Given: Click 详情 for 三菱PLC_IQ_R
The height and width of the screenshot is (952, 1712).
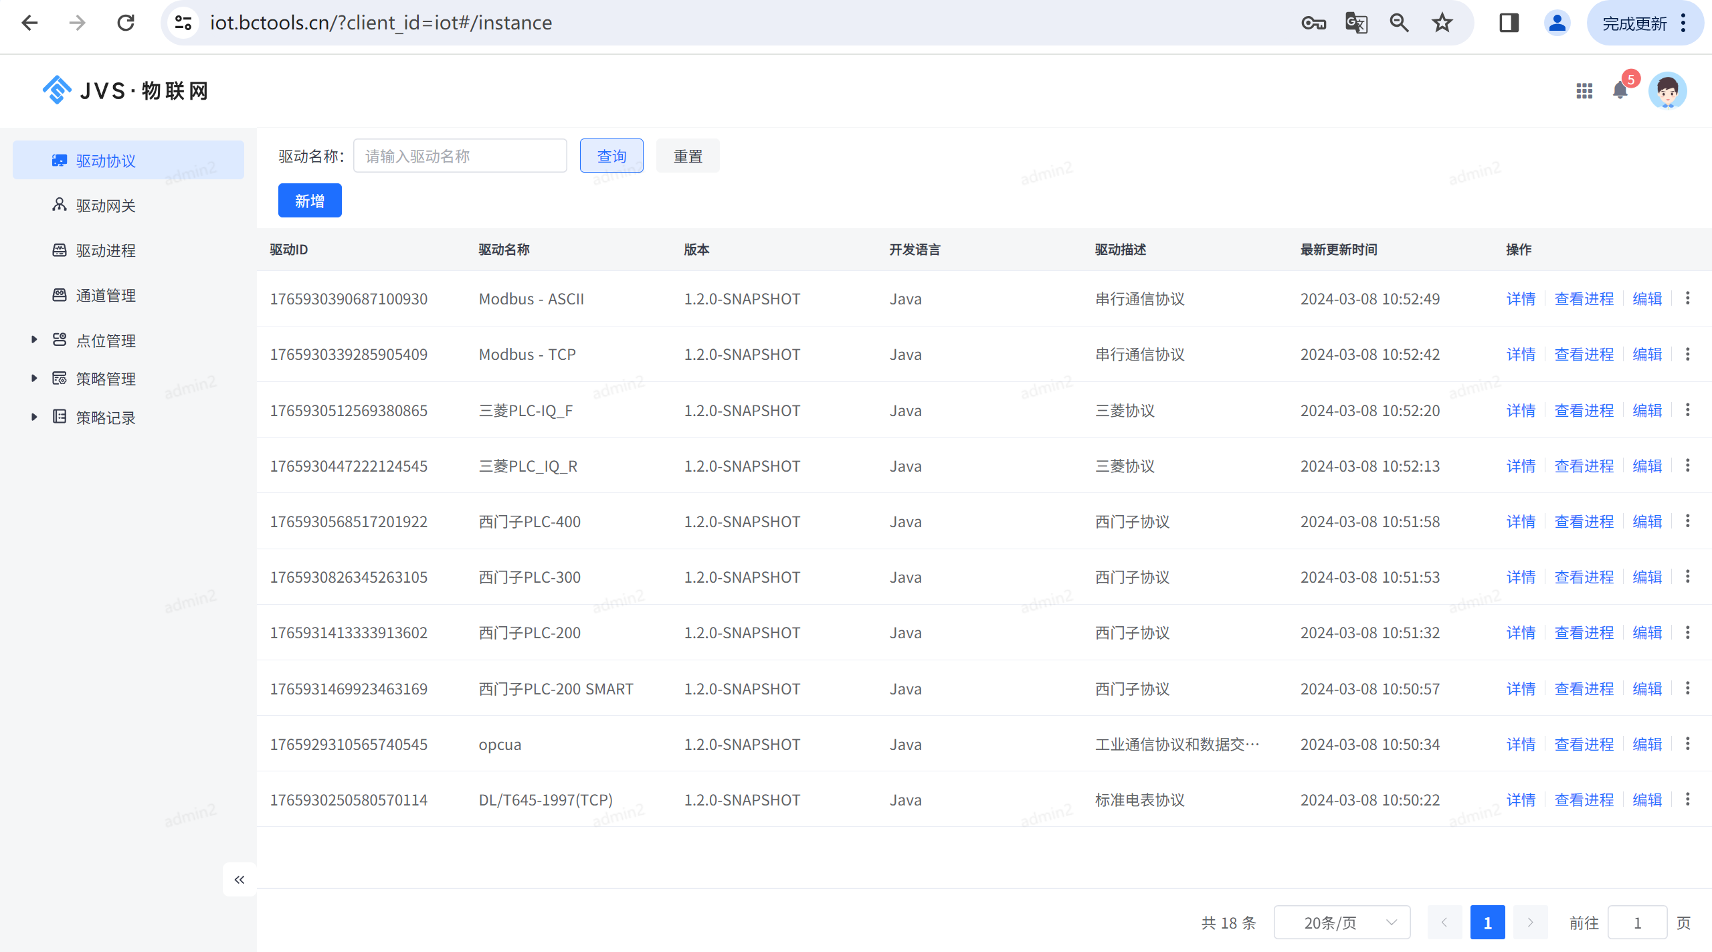Looking at the screenshot, I should pyautogui.click(x=1521, y=466).
